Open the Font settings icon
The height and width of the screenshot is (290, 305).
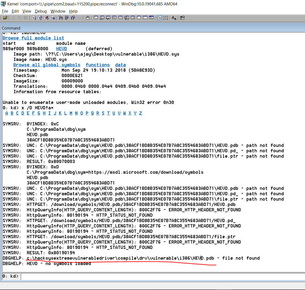pyautogui.click(x=174, y=18)
